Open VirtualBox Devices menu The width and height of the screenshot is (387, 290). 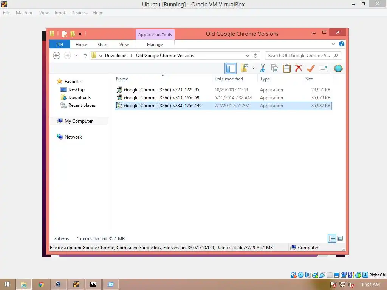tap(79, 13)
